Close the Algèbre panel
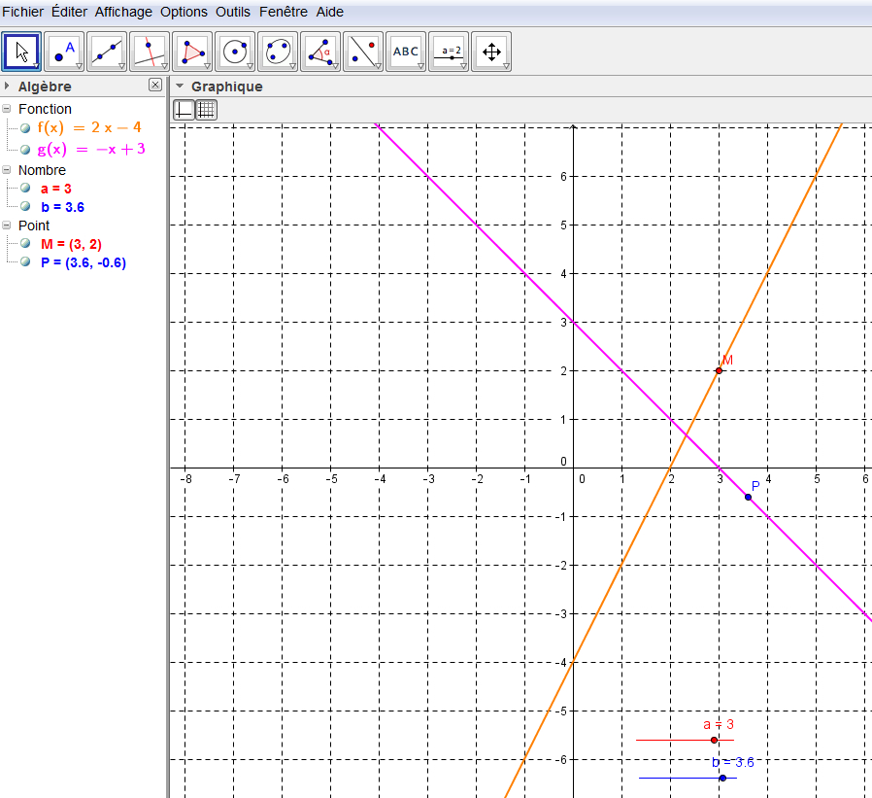The height and width of the screenshot is (798, 872). click(155, 85)
